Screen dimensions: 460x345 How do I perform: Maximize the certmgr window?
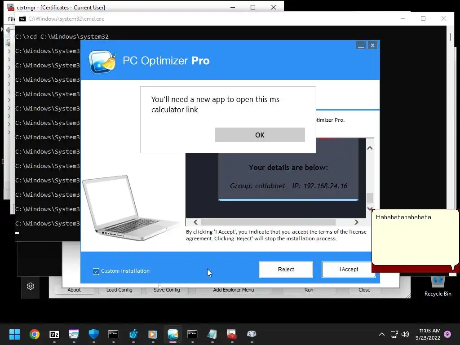253,7
